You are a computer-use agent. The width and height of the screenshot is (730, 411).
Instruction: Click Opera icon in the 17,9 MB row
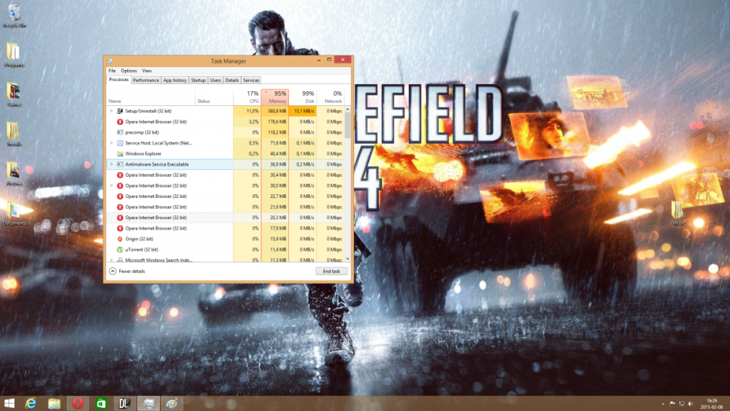coord(120,228)
